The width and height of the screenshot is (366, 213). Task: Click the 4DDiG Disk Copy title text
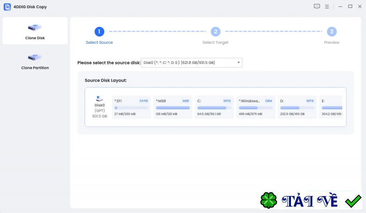(30, 7)
